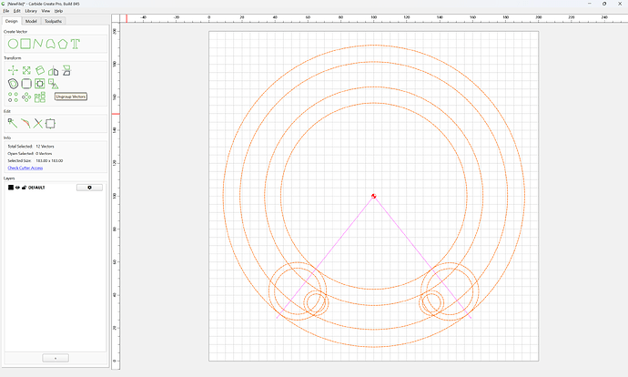Select the Curve create vector tool
This screenshot has height=377, width=628.
point(50,44)
